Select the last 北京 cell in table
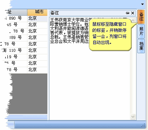Screen dimensions: 148x130 (37, 70)
